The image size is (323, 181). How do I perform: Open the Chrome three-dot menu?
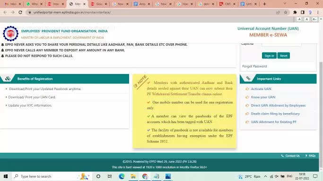point(318,12)
